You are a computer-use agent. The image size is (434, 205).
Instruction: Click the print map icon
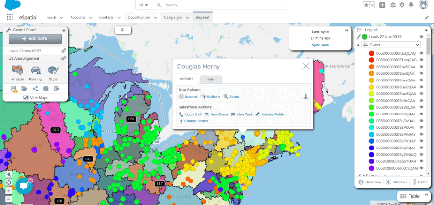[46, 89]
